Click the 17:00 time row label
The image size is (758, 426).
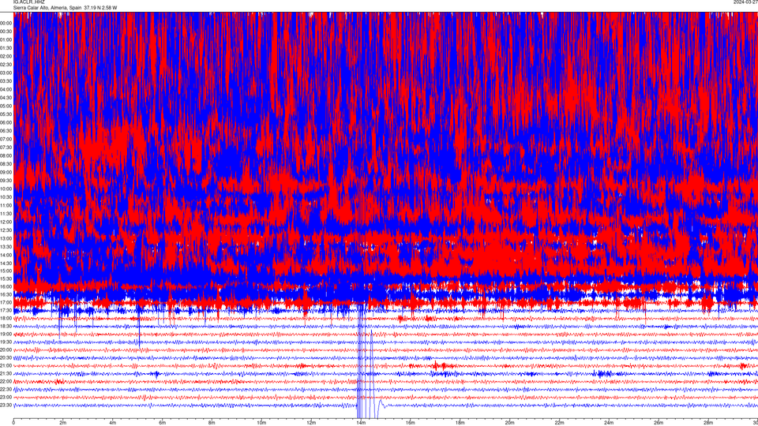(x=6, y=302)
